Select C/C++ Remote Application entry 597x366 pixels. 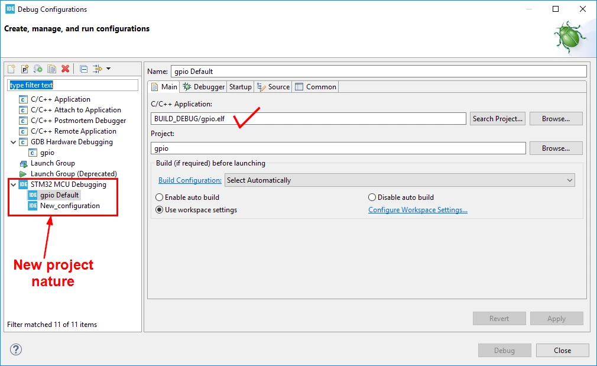73,131
